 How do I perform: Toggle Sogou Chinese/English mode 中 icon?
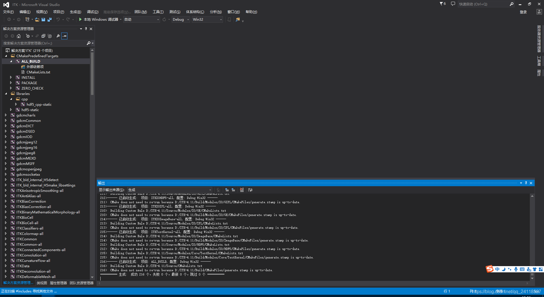497,269
